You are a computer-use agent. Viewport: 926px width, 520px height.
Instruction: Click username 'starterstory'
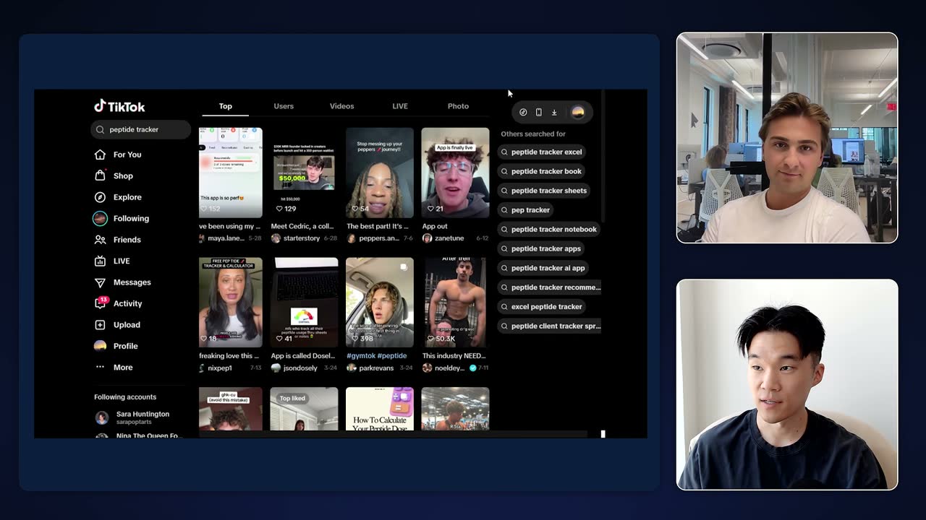coord(301,238)
